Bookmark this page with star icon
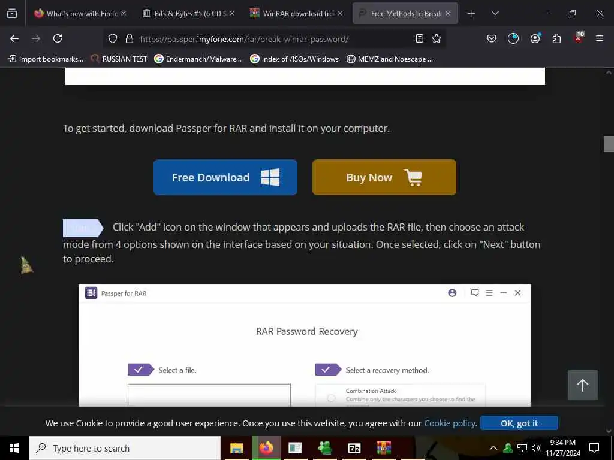Screen dimensions: 614x460 (437, 38)
